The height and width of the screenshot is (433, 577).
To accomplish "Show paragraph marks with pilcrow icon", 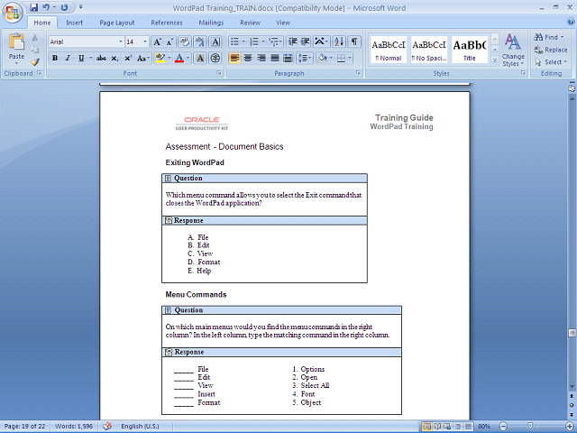I will 354,41.
